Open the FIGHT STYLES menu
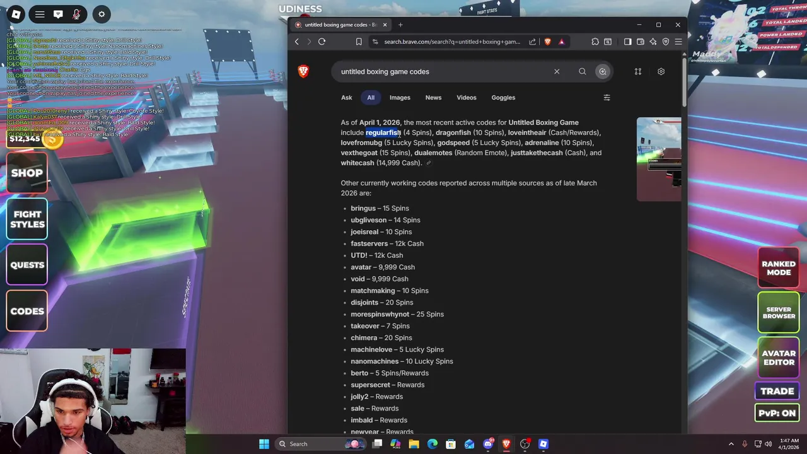 (27, 219)
